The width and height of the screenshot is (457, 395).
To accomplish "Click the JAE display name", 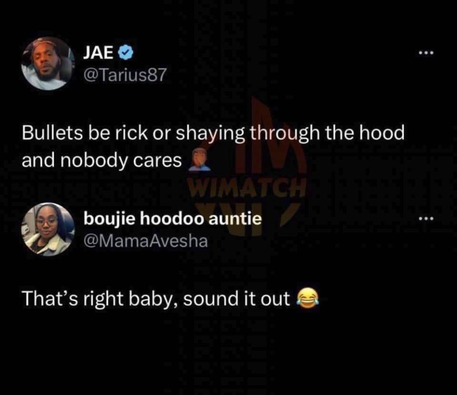I will tap(99, 53).
